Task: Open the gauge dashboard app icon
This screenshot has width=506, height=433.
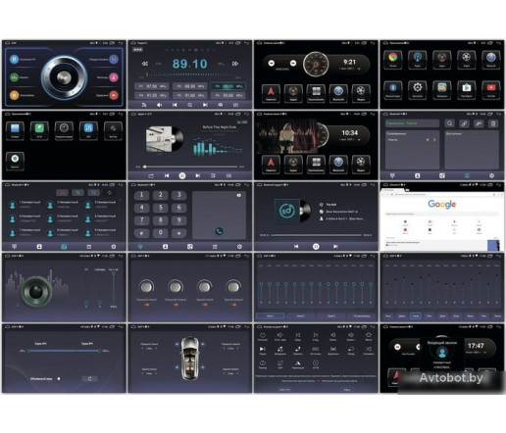Action: [64, 130]
